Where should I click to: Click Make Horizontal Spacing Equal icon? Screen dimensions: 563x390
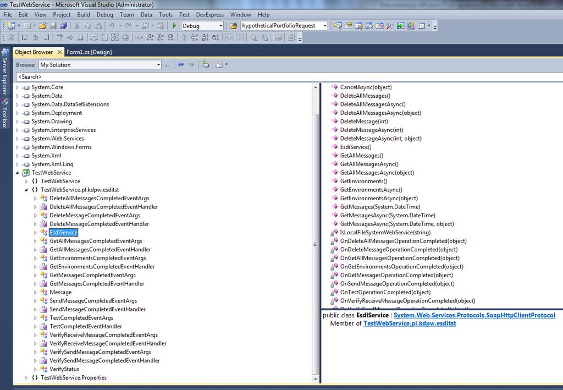(x=139, y=37)
